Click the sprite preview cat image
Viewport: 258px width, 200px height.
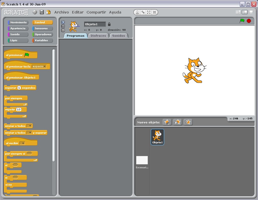pos(74,26)
